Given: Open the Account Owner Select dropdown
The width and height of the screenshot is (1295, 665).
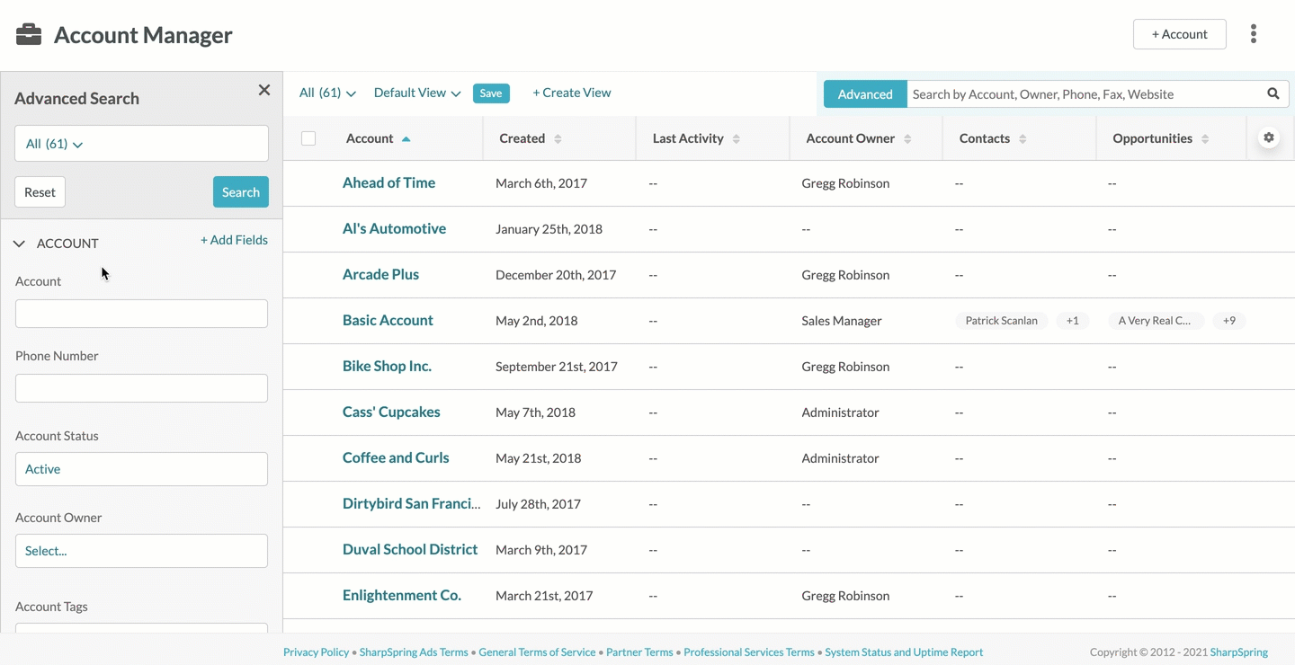Looking at the screenshot, I should pyautogui.click(x=141, y=551).
